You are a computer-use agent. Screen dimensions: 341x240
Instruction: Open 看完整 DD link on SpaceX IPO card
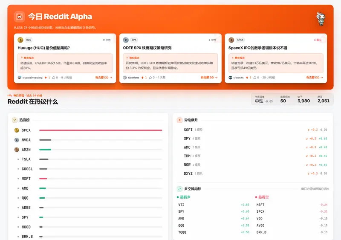coord(315,78)
